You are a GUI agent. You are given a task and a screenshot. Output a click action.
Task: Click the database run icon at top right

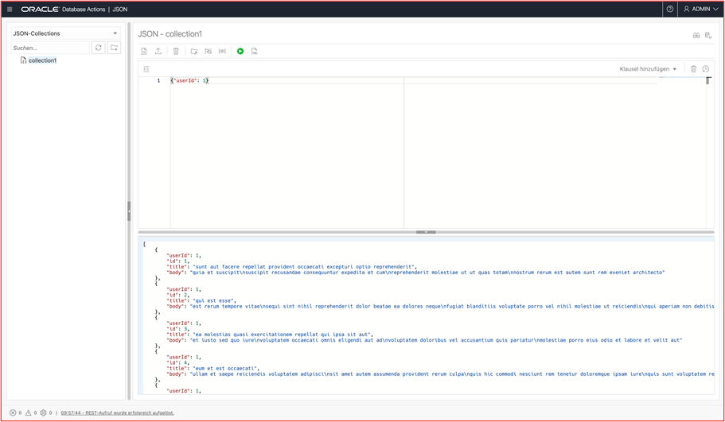coord(708,36)
